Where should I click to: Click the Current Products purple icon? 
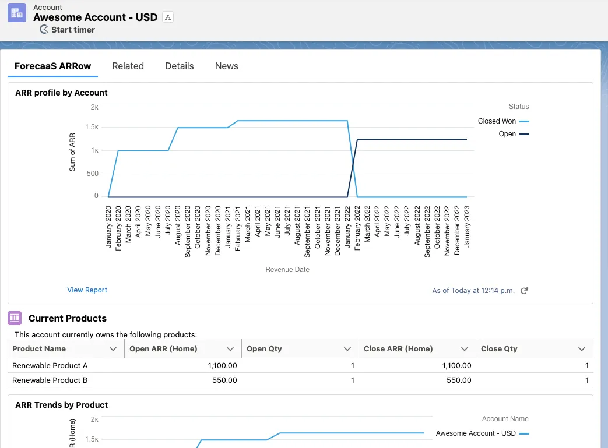pyautogui.click(x=15, y=318)
